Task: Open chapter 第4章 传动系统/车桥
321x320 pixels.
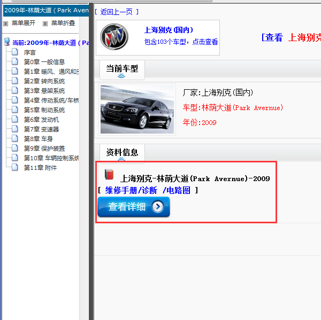Action: tap(51, 100)
